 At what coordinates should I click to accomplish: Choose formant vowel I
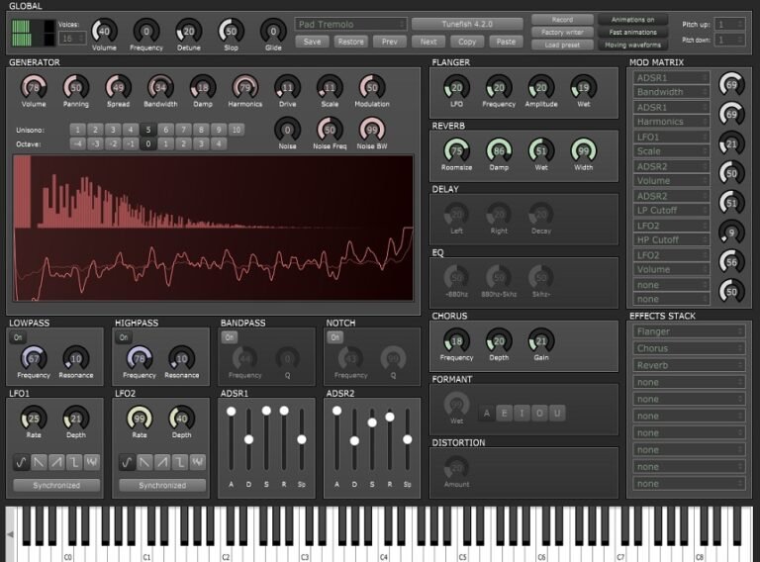pos(522,414)
